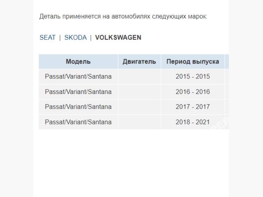Open the SEAT brand link
The width and height of the screenshot is (263, 197).
click(47, 37)
